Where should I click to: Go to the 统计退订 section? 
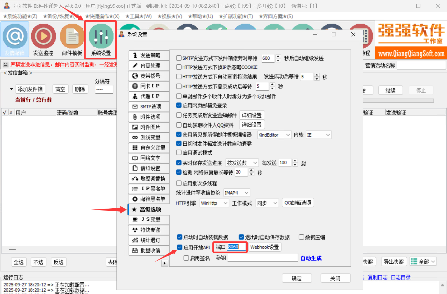pyautogui.click(x=149, y=240)
